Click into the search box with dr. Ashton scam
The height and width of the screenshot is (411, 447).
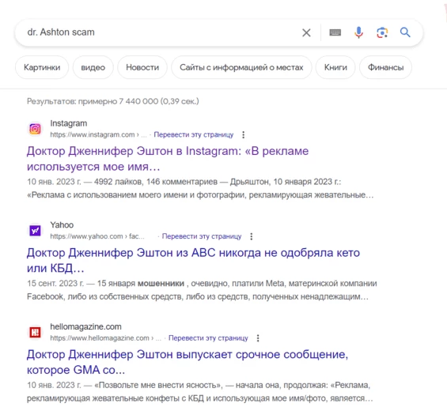pos(160,32)
